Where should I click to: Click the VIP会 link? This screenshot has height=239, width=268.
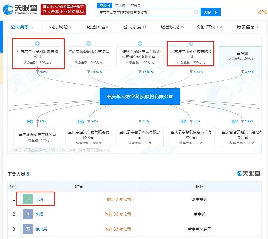click(262, 12)
